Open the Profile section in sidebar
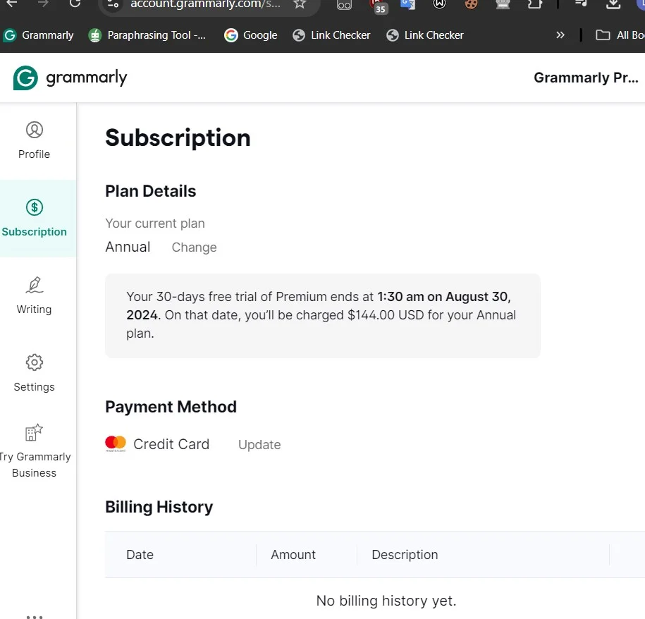Viewport: 645px width, 619px height. click(x=34, y=141)
